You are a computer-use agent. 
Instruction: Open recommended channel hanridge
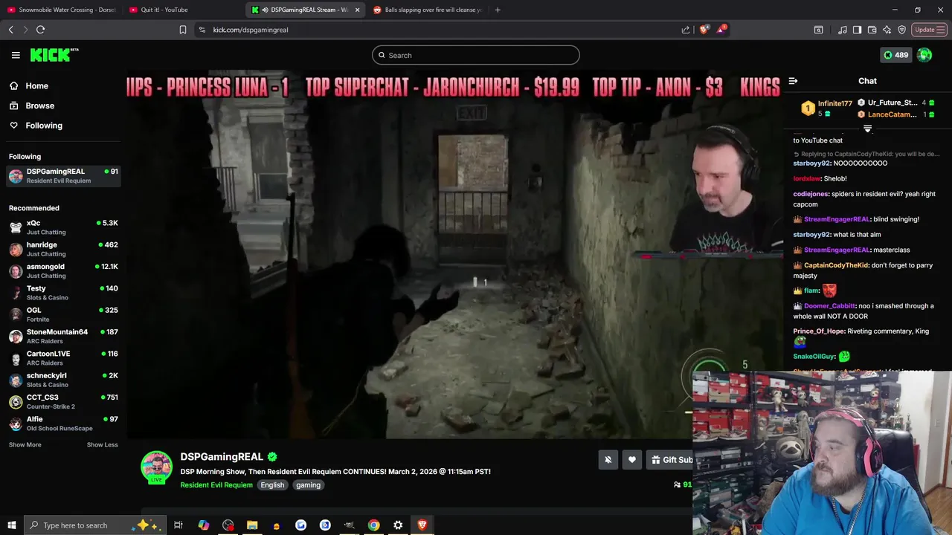[63, 249]
